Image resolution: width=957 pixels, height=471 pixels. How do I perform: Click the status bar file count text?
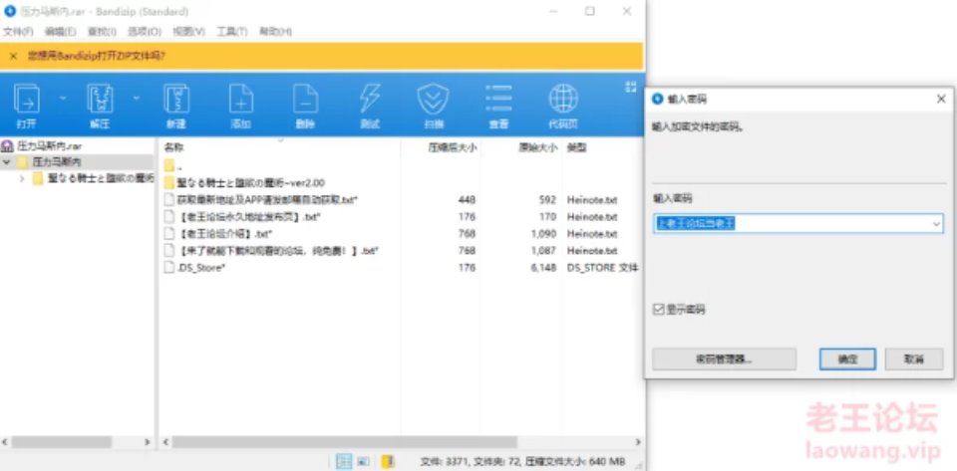(x=523, y=461)
